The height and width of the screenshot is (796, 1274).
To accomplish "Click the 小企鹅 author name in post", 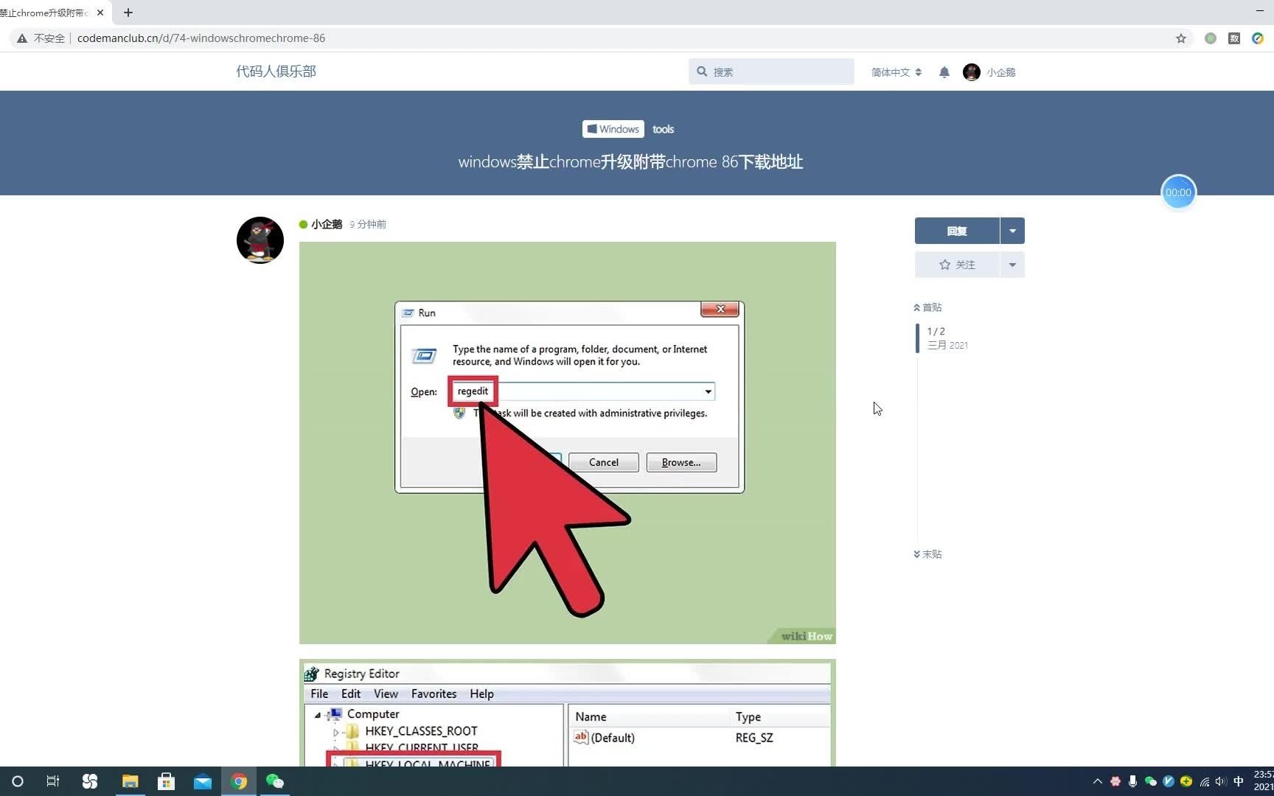I will (327, 224).
